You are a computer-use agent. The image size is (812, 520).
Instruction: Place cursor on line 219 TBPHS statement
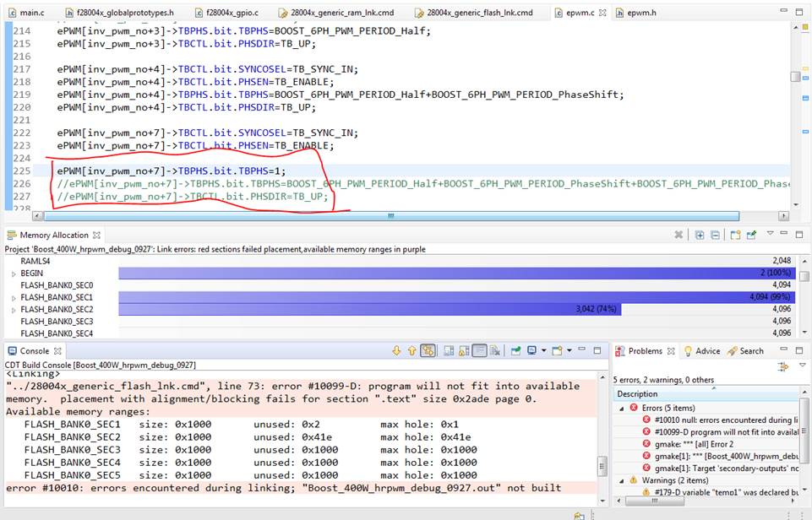[x=341, y=95]
